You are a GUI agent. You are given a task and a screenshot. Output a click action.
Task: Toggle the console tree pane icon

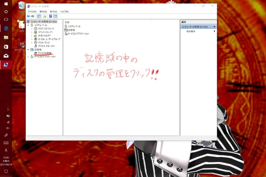click(x=39, y=16)
